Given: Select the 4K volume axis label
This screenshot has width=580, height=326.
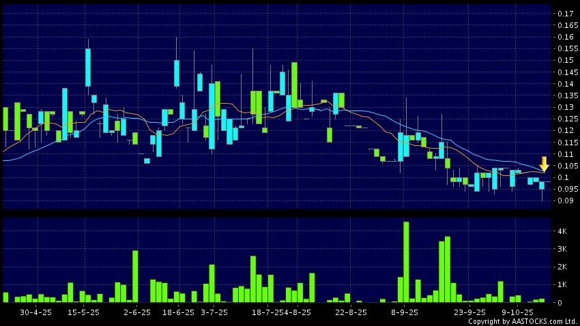Looking at the screenshot, I should click(x=564, y=232).
